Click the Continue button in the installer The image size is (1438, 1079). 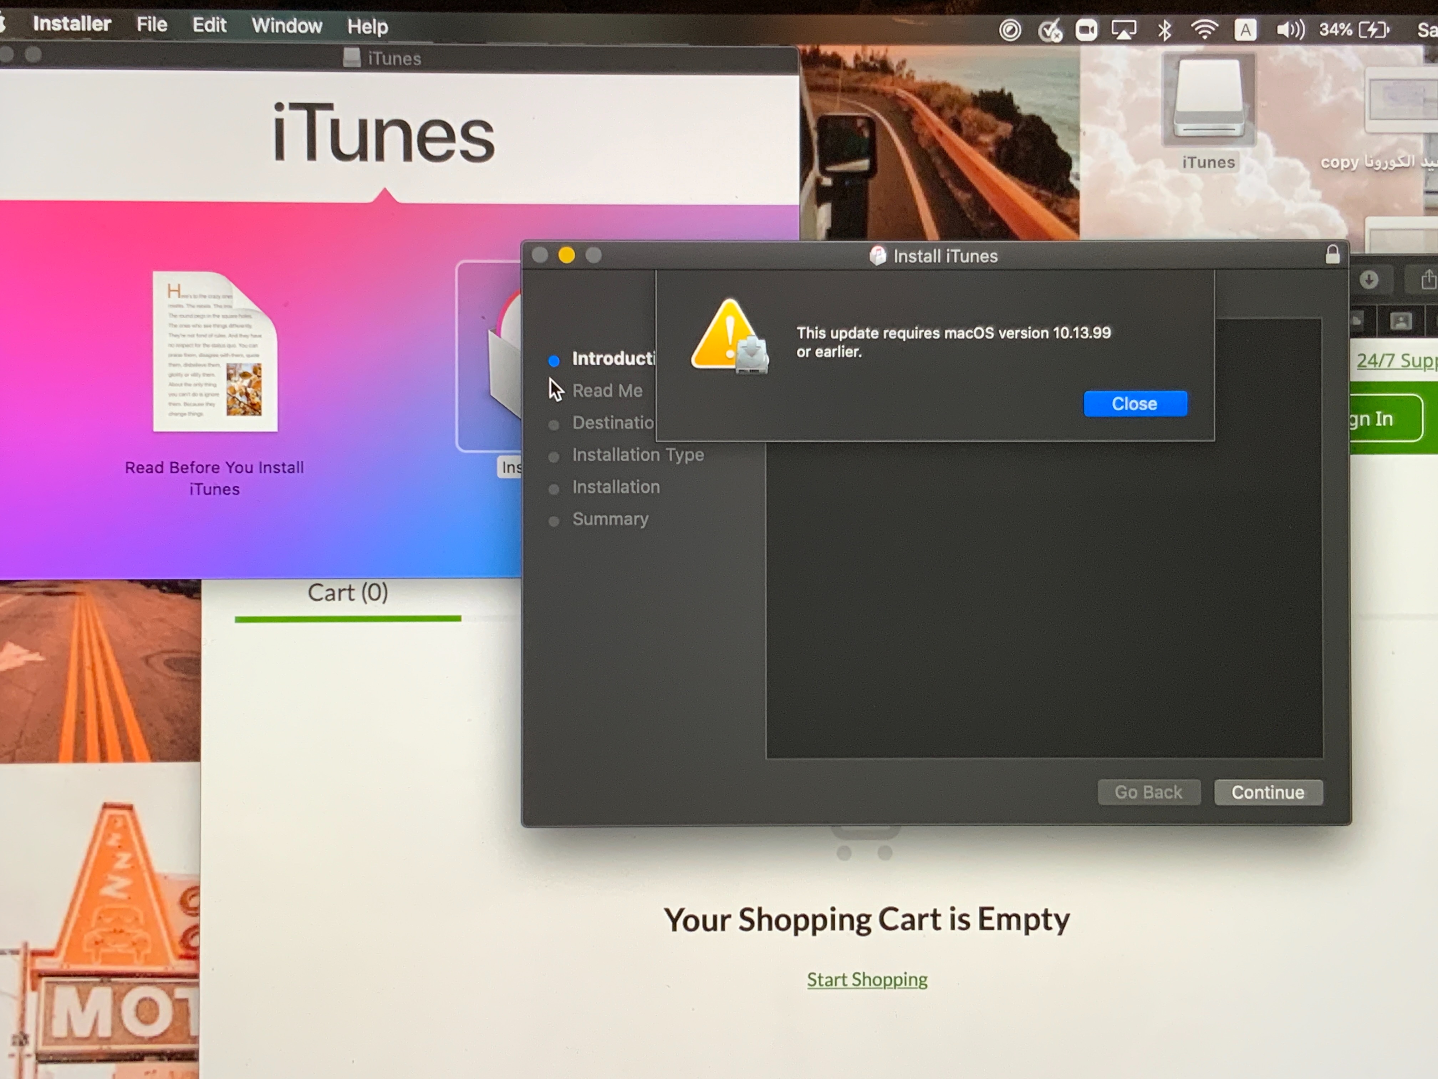click(x=1268, y=792)
